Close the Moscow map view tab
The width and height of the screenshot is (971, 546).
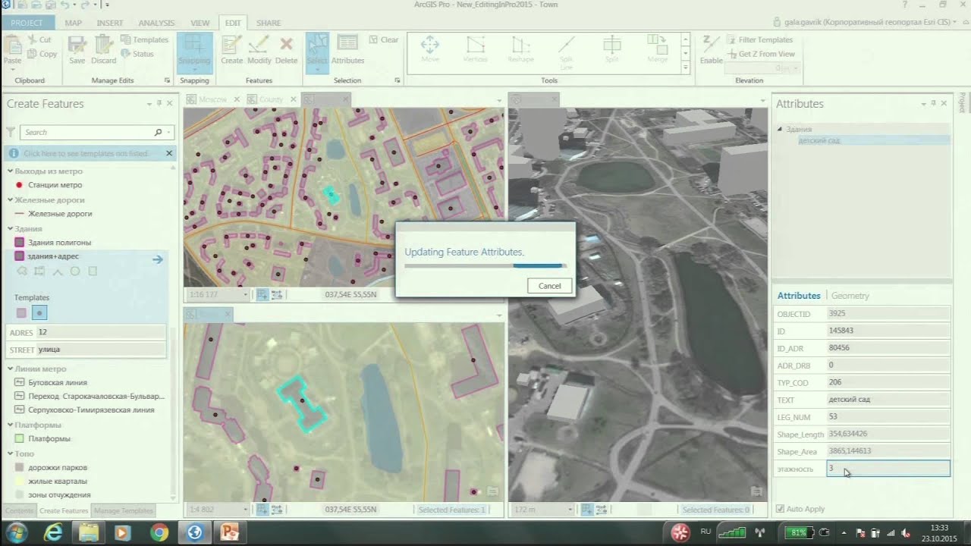(236, 99)
